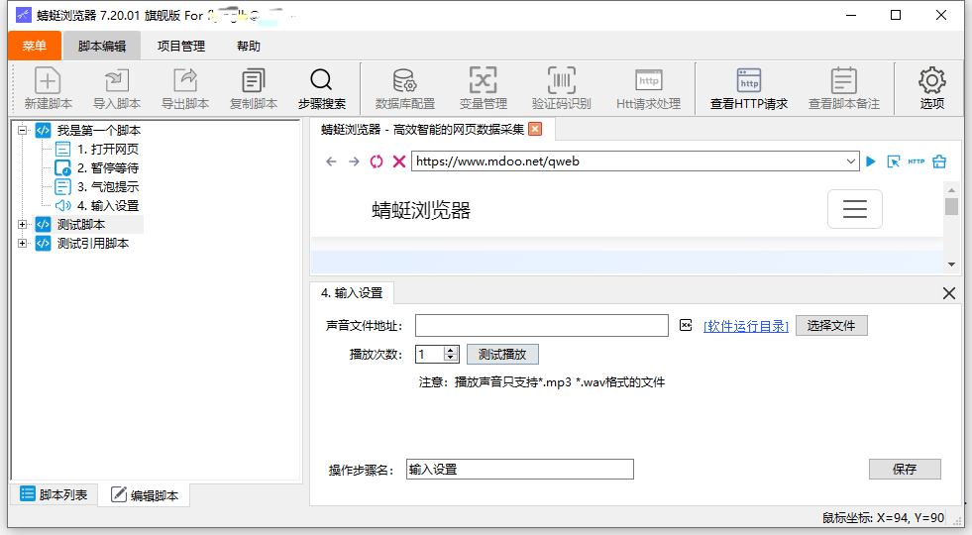Open 查看HTTP请求 from the toolbar

pos(748,81)
